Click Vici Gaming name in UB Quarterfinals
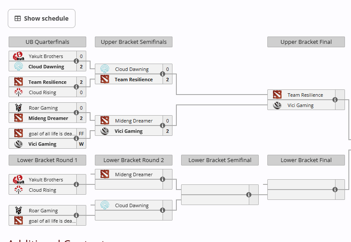351x242 pixels. pyautogui.click(x=42, y=144)
